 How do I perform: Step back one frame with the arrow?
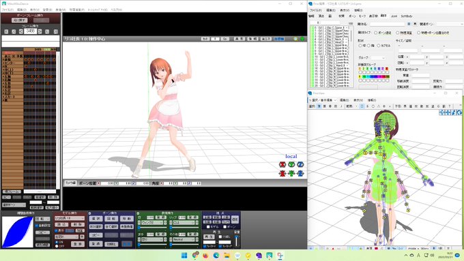point(20,31)
